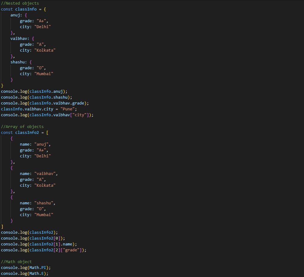Click console.log(classInfo.anuj) statement

34,91
